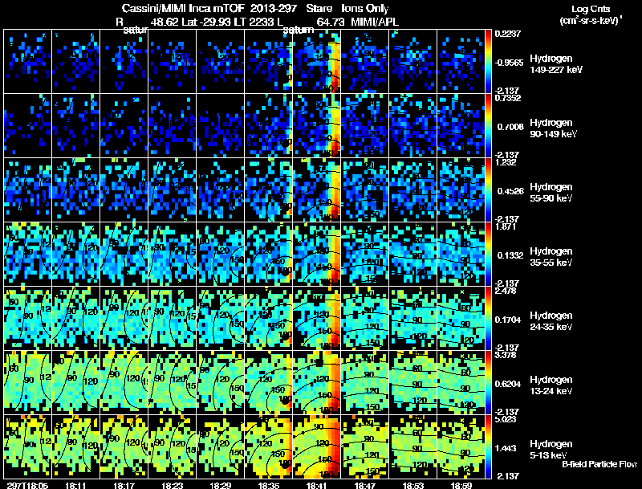Open the 35-55 keV image panel at 18:53
The image size is (642, 489).
pyautogui.click(x=413, y=254)
